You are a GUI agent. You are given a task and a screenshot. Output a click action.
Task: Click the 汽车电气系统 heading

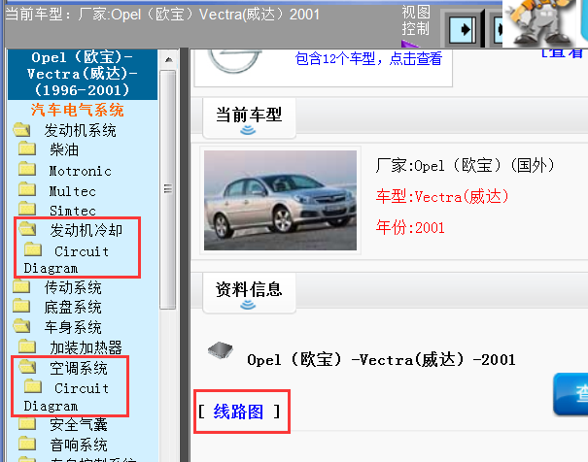click(77, 110)
